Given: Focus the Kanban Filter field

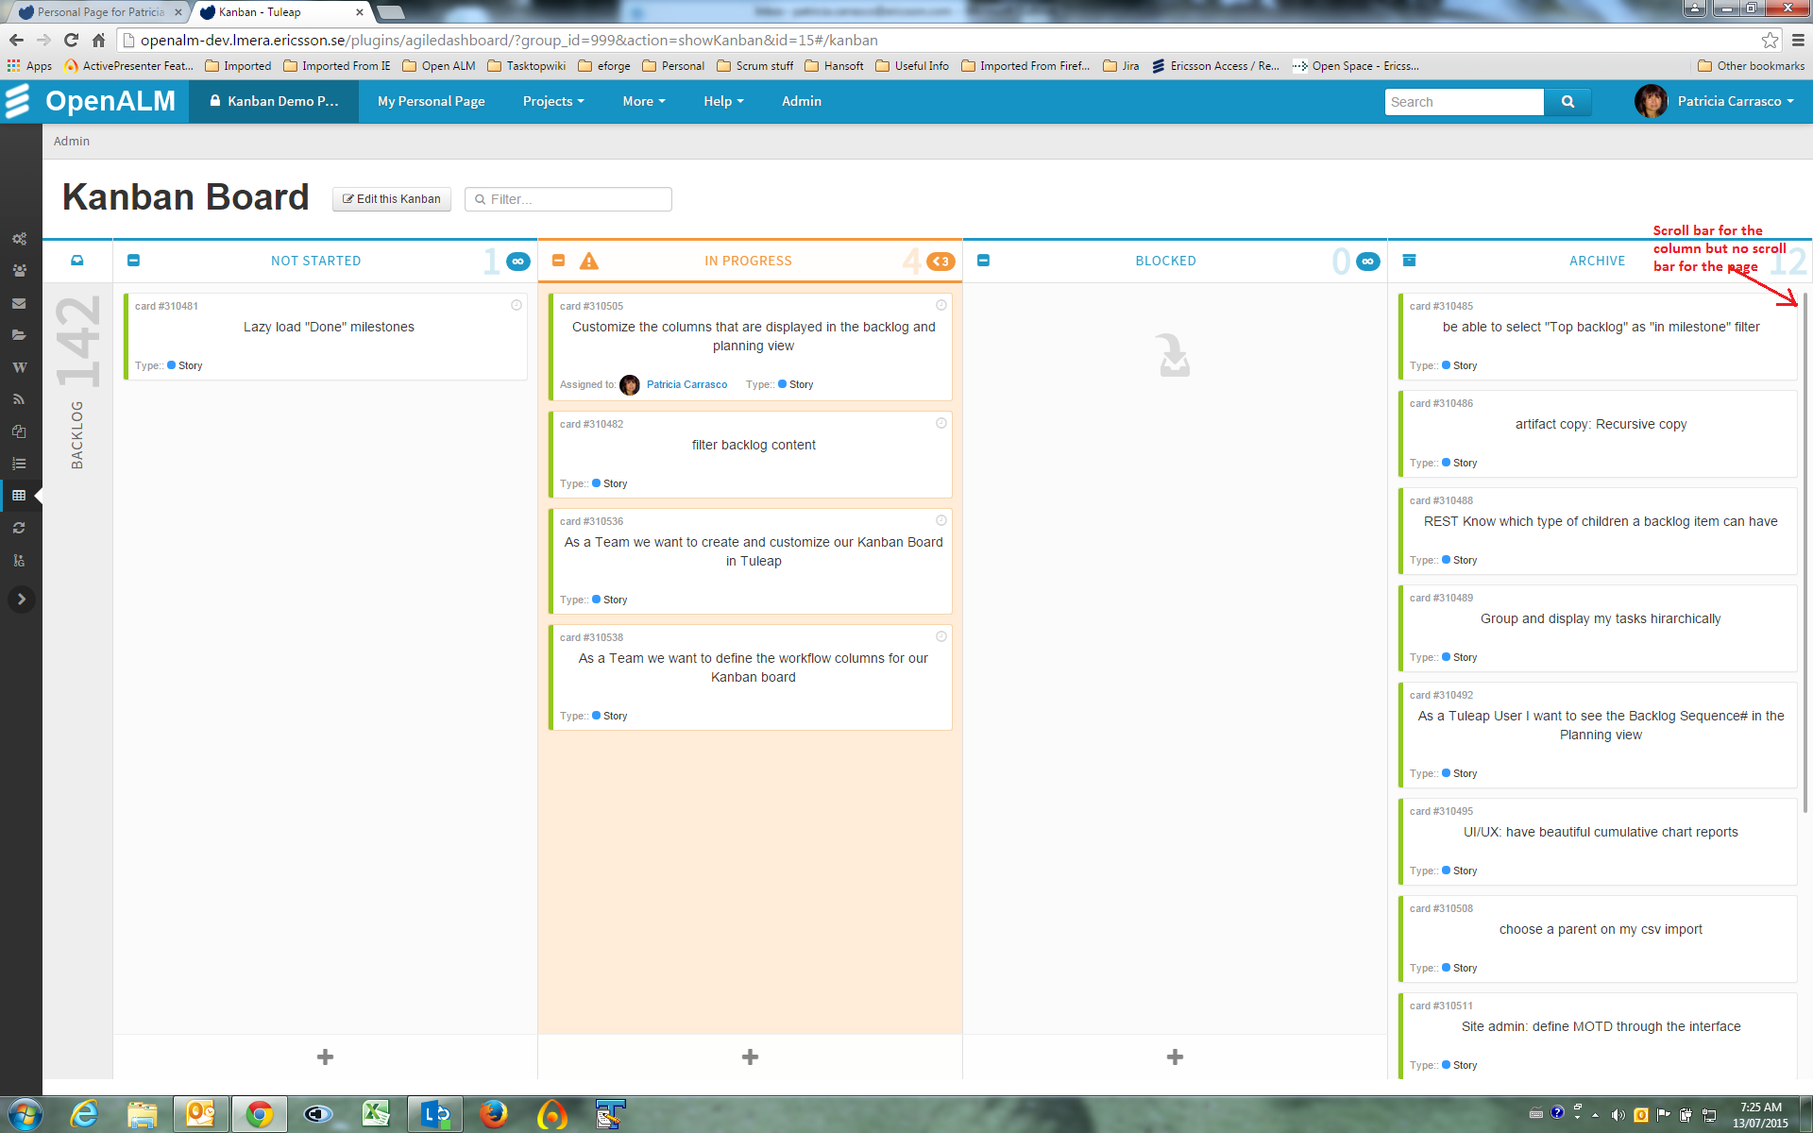Looking at the screenshot, I should click(x=568, y=199).
